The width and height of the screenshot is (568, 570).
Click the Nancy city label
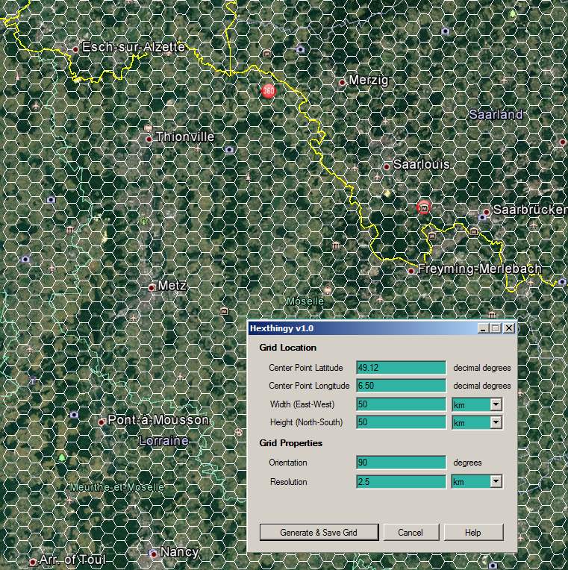click(x=179, y=552)
